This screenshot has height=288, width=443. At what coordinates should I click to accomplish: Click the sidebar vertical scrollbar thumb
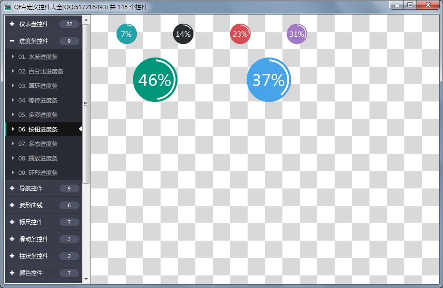coord(86,104)
